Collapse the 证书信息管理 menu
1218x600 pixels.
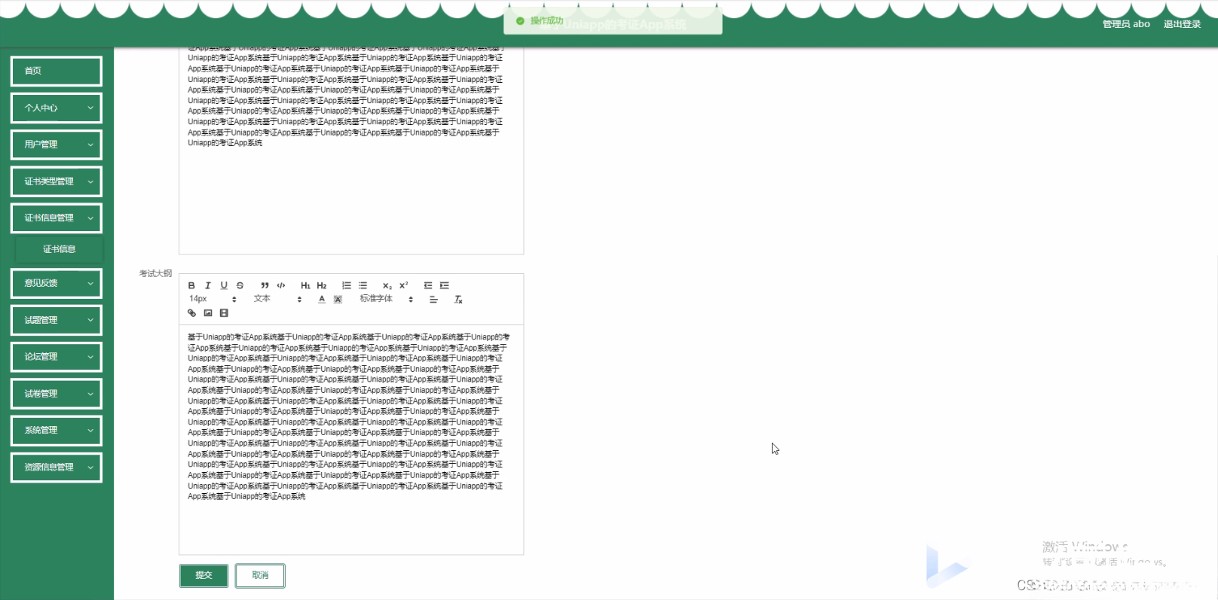(57, 218)
